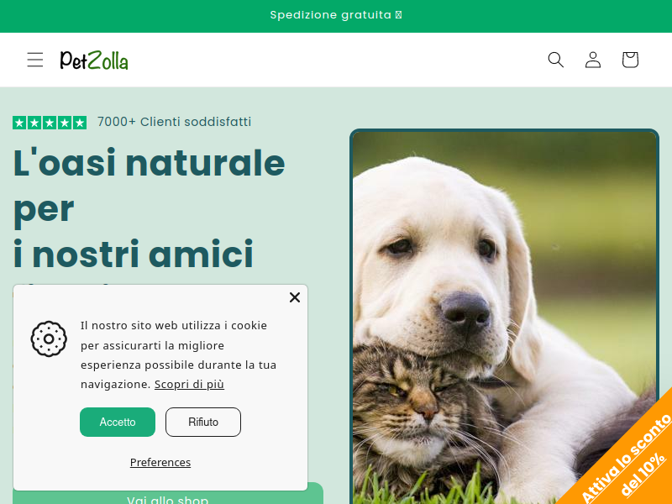Image resolution: width=672 pixels, height=504 pixels.
Task: Close the cookie banner with X
Action: 295,297
